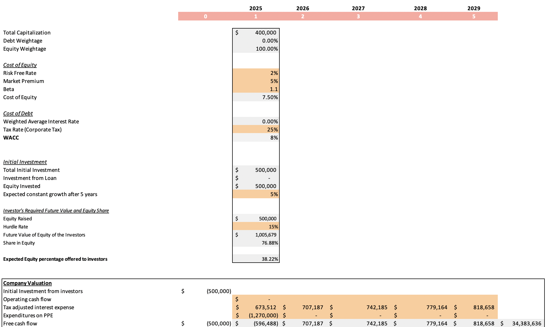Select the Company Valuation heading label

coord(27,283)
